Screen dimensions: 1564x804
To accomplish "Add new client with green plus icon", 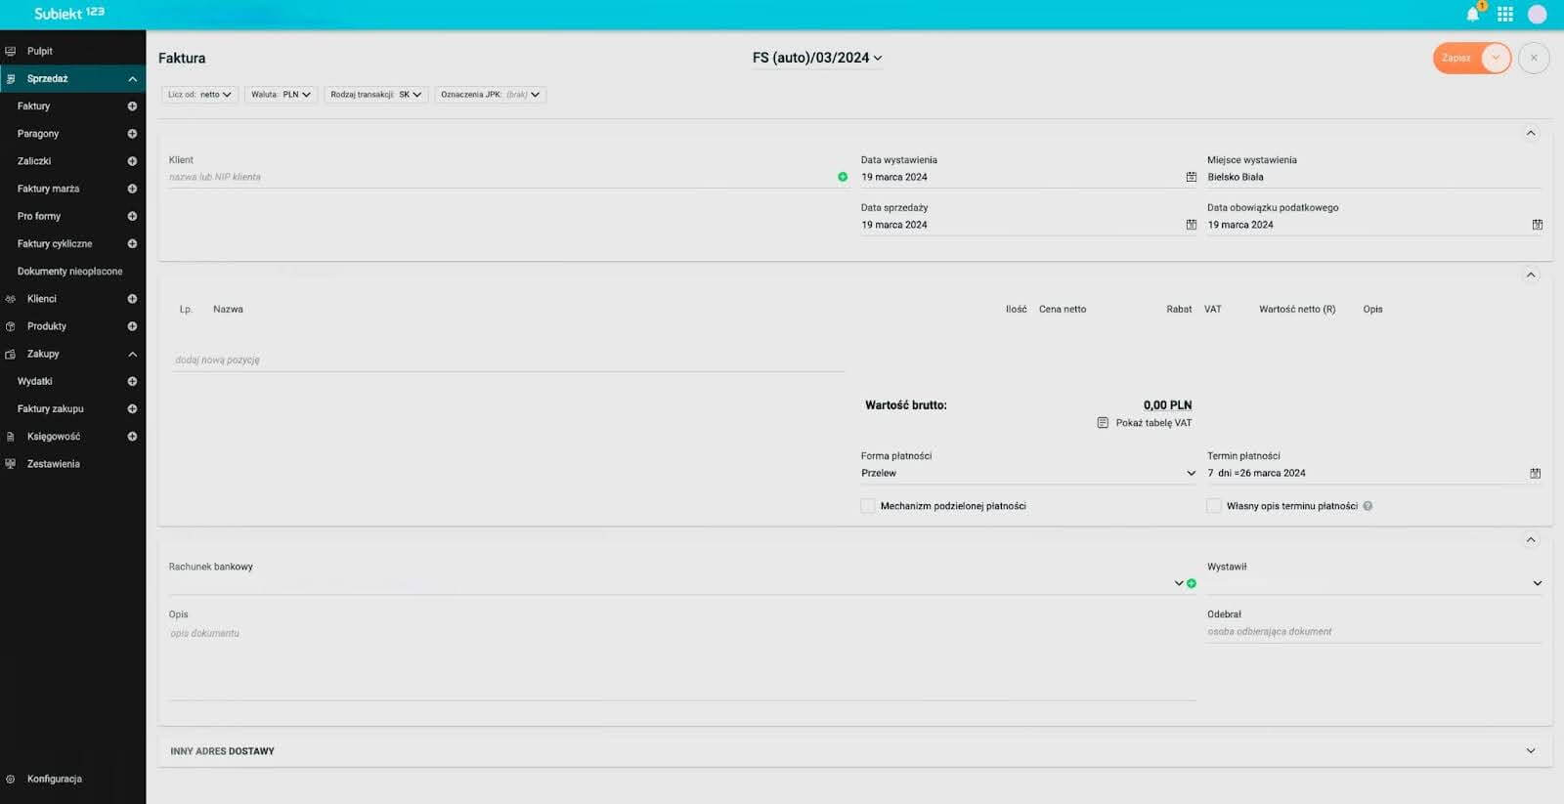I will pos(843,177).
